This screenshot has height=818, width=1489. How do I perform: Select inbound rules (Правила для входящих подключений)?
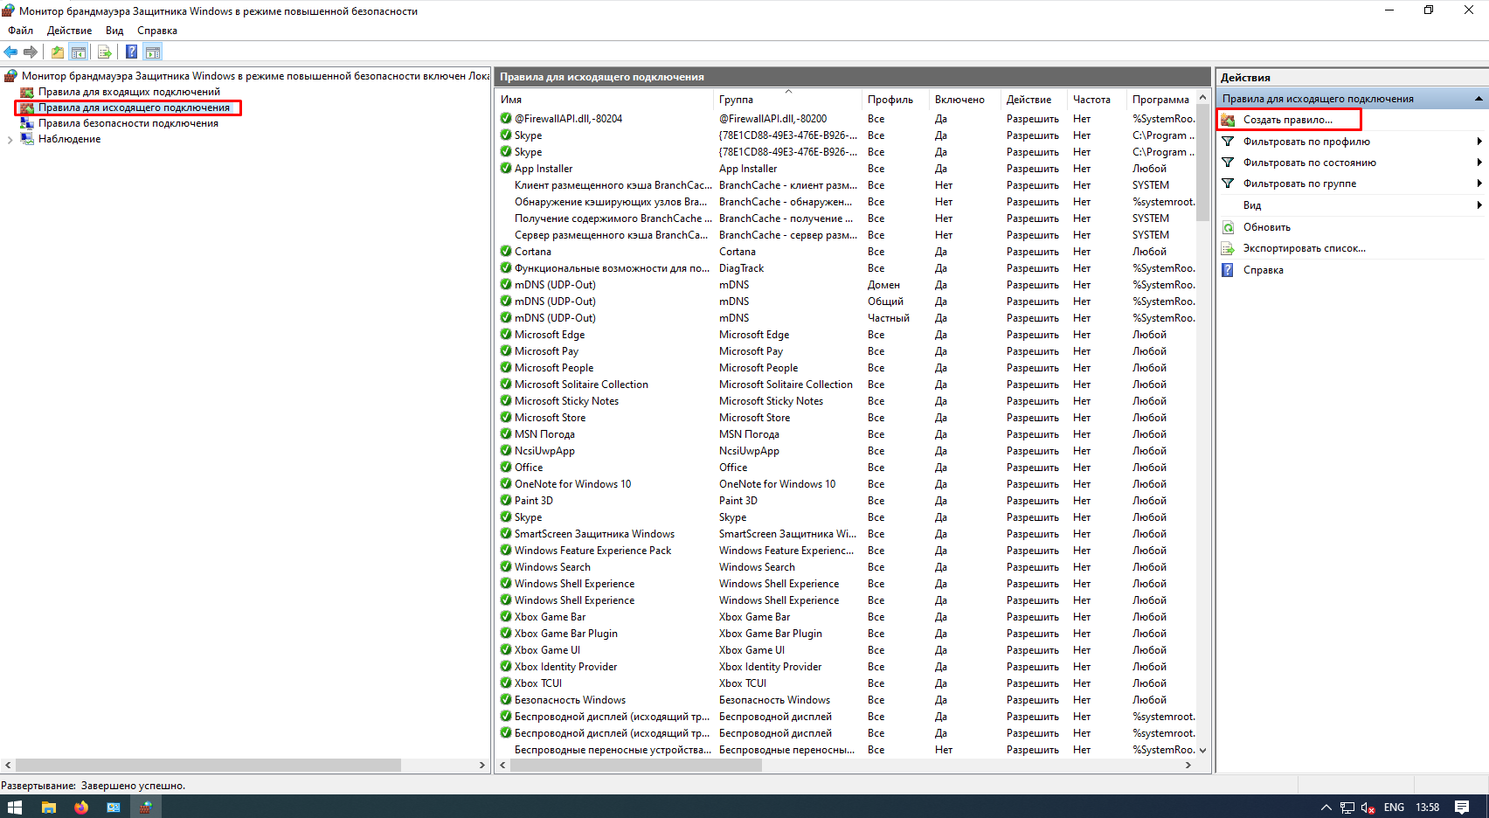128,92
